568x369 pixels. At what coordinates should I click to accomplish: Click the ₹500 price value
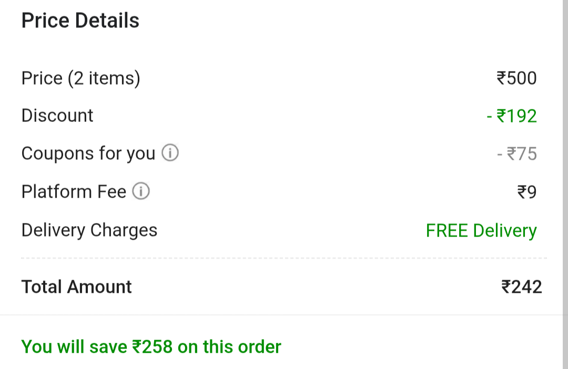pos(516,78)
